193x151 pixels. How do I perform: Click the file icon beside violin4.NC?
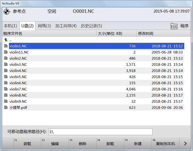pyautogui.click(x=6, y=70)
